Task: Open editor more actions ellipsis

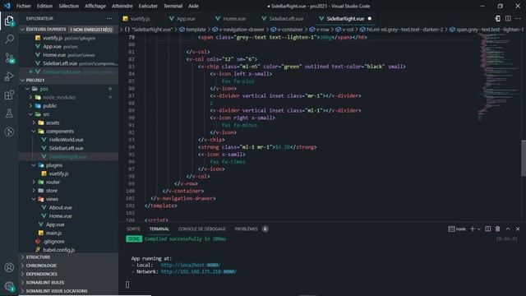Action: coord(518,18)
